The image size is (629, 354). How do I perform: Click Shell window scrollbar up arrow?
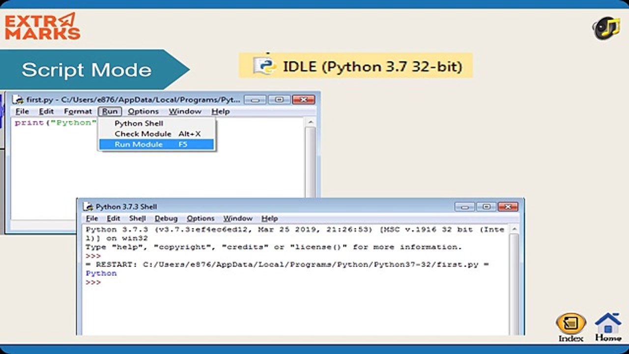(514, 230)
